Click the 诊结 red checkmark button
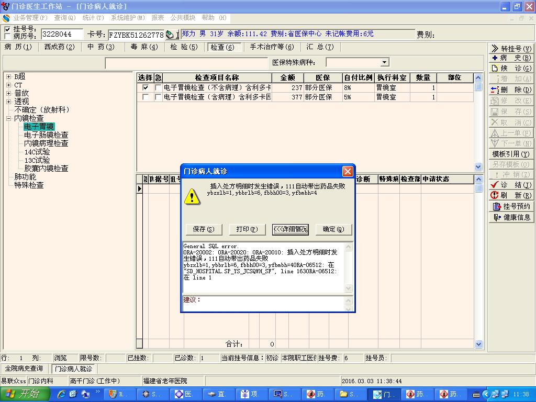Image resolution: width=536 pixels, height=402 pixels. point(511,185)
